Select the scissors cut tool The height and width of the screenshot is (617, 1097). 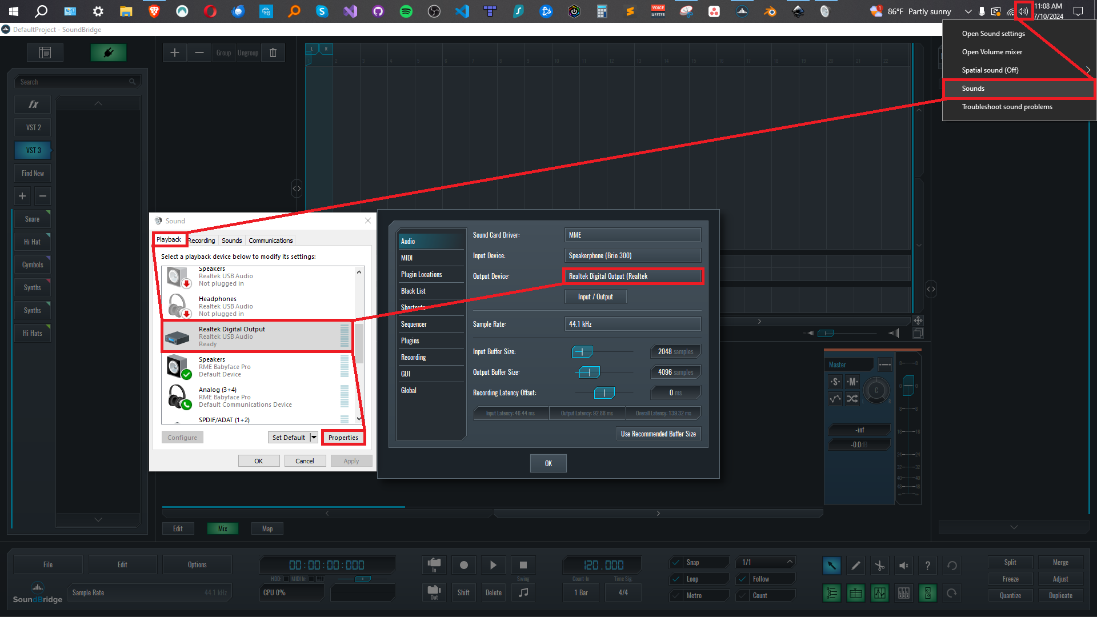[x=880, y=566]
